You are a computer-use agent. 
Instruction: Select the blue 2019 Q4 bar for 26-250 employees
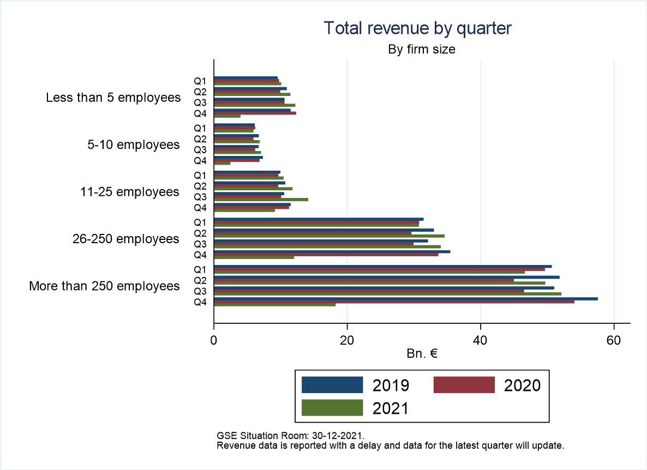[332, 251]
